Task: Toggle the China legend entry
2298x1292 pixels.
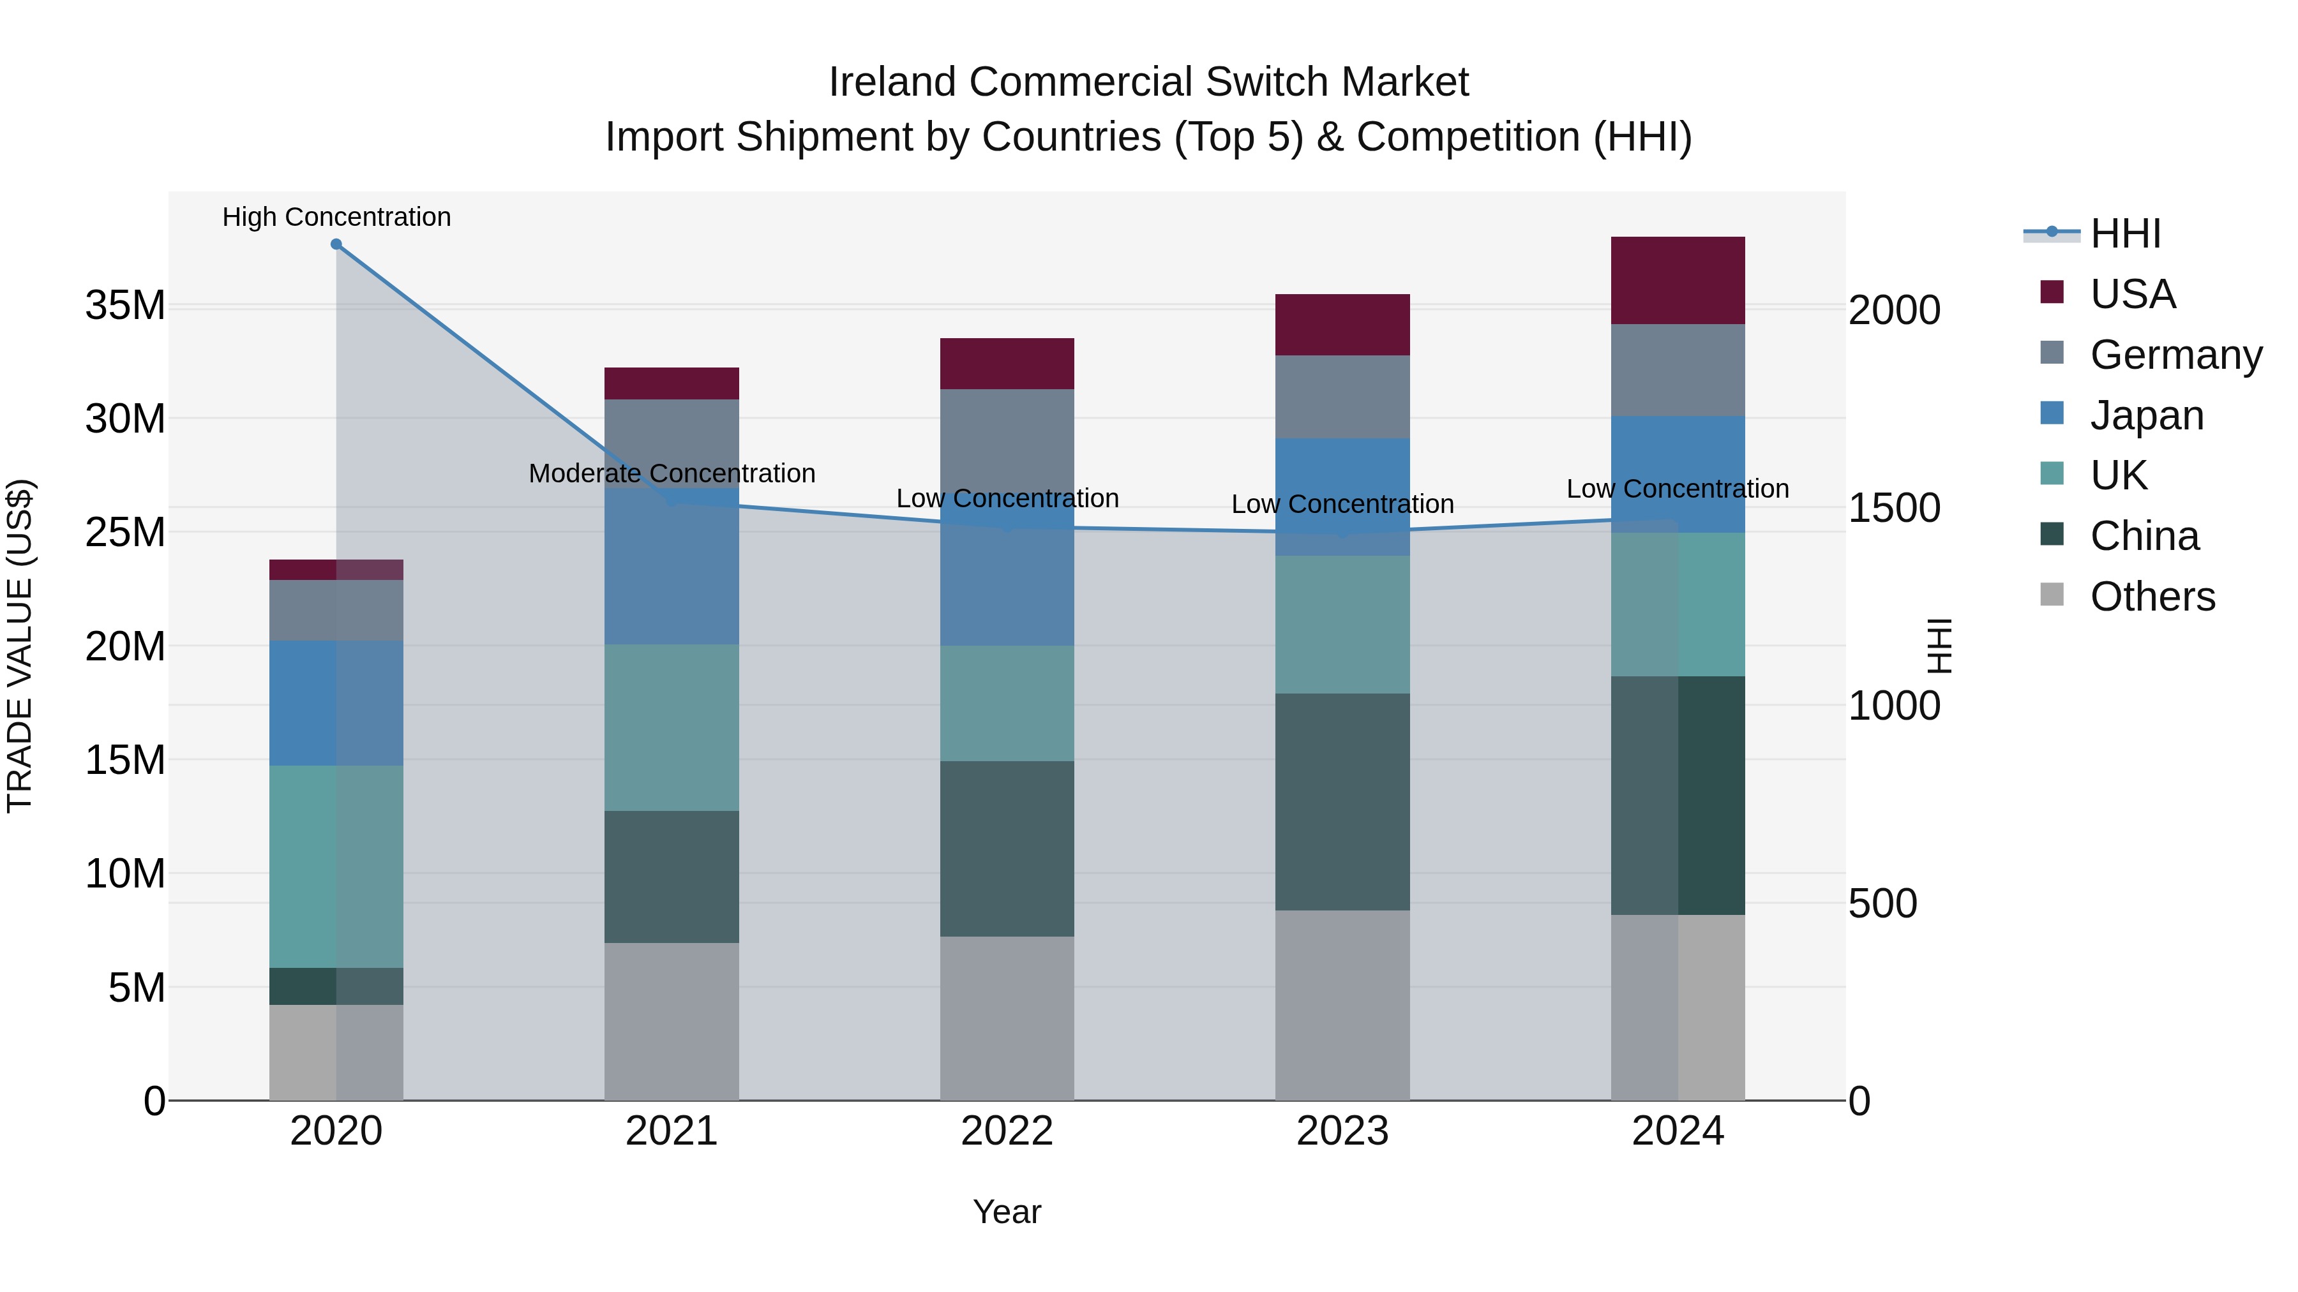Action: 2119,536
